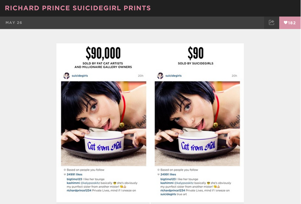Open the left Cat from Hell photo
This screenshot has width=301, height=204.
tap(104, 124)
